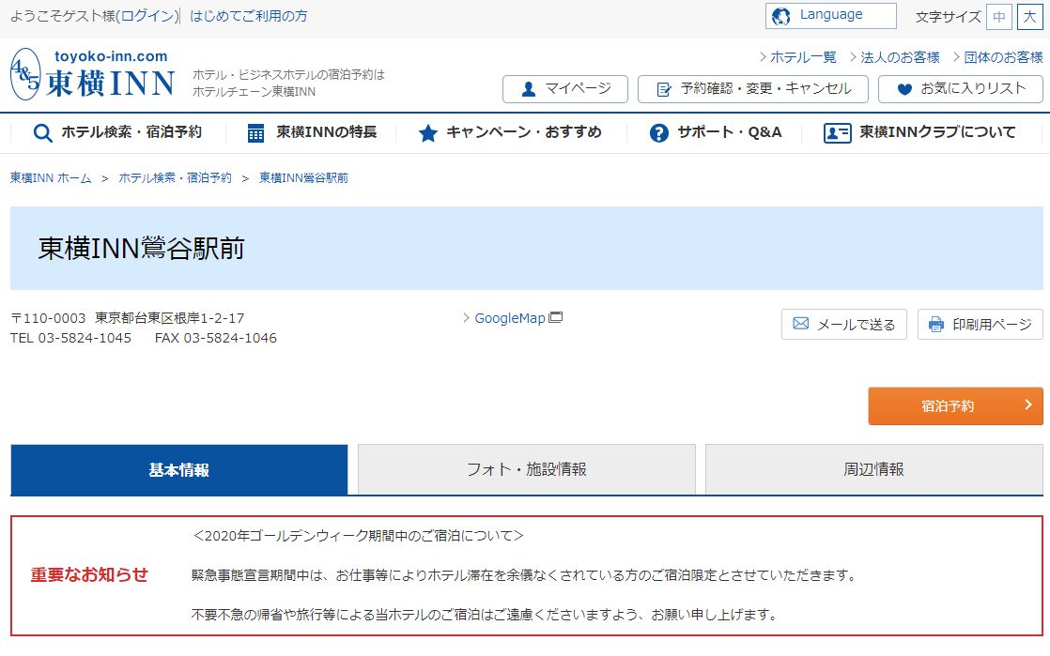Click the orange 宿泊予約 button
1050x656 pixels.
955,405
